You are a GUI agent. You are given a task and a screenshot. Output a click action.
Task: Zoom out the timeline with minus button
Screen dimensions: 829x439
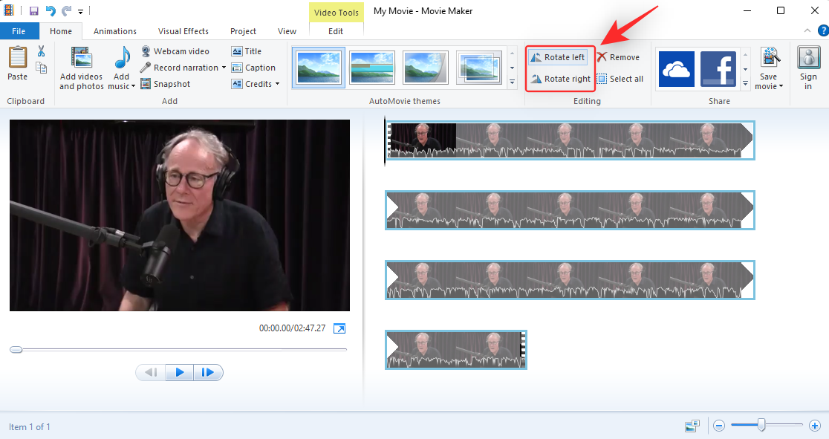[x=718, y=425]
